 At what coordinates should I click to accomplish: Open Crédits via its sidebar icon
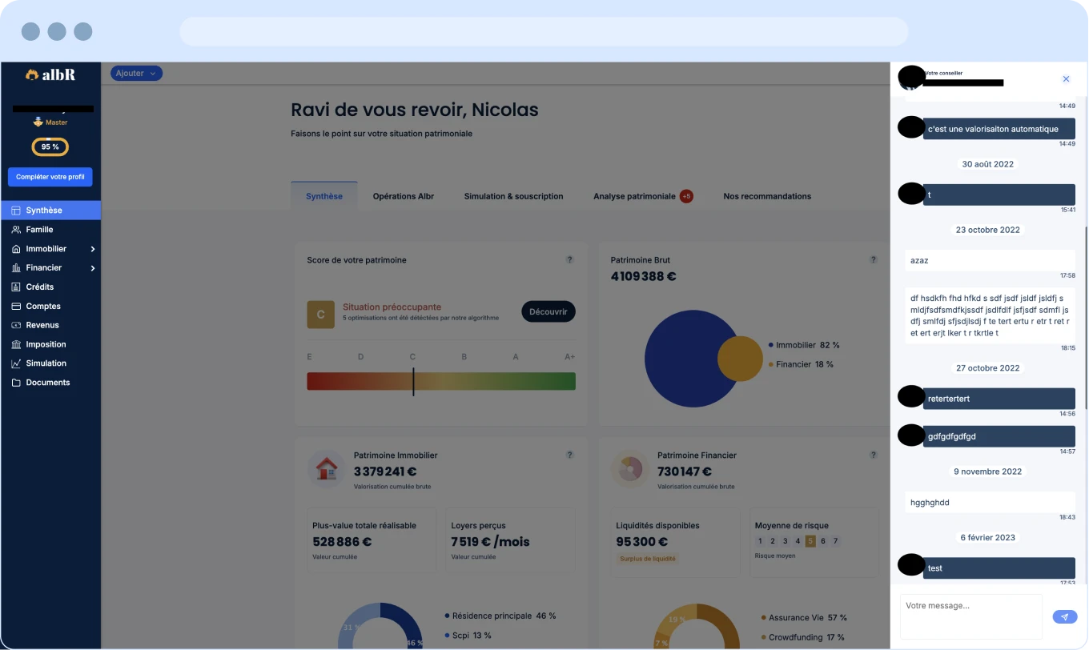point(16,287)
